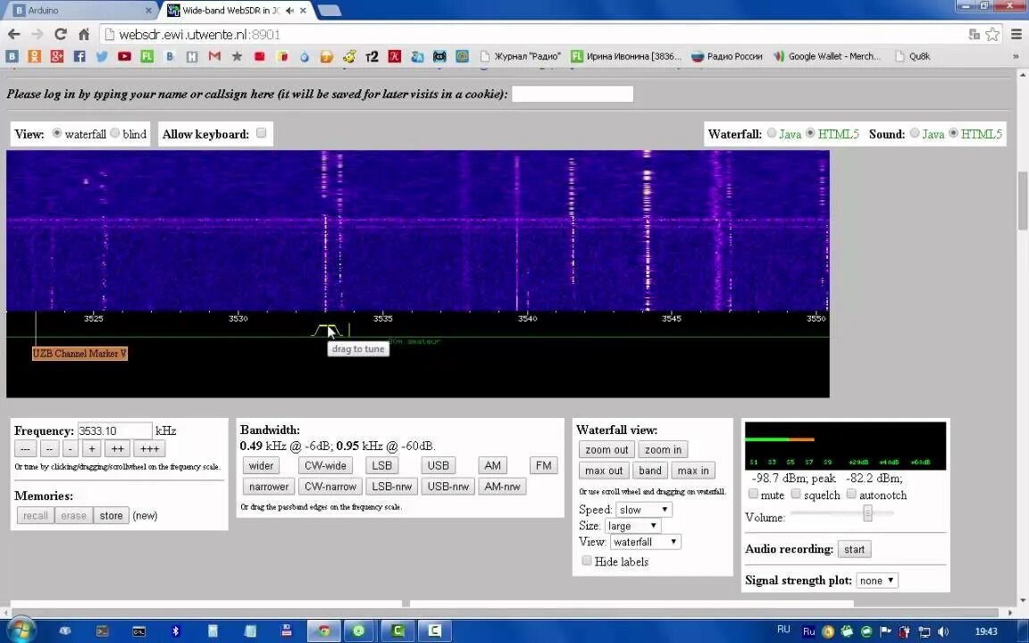This screenshot has height=643, width=1029.
Task: Click the translate icon in the address bar
Action: (975, 34)
